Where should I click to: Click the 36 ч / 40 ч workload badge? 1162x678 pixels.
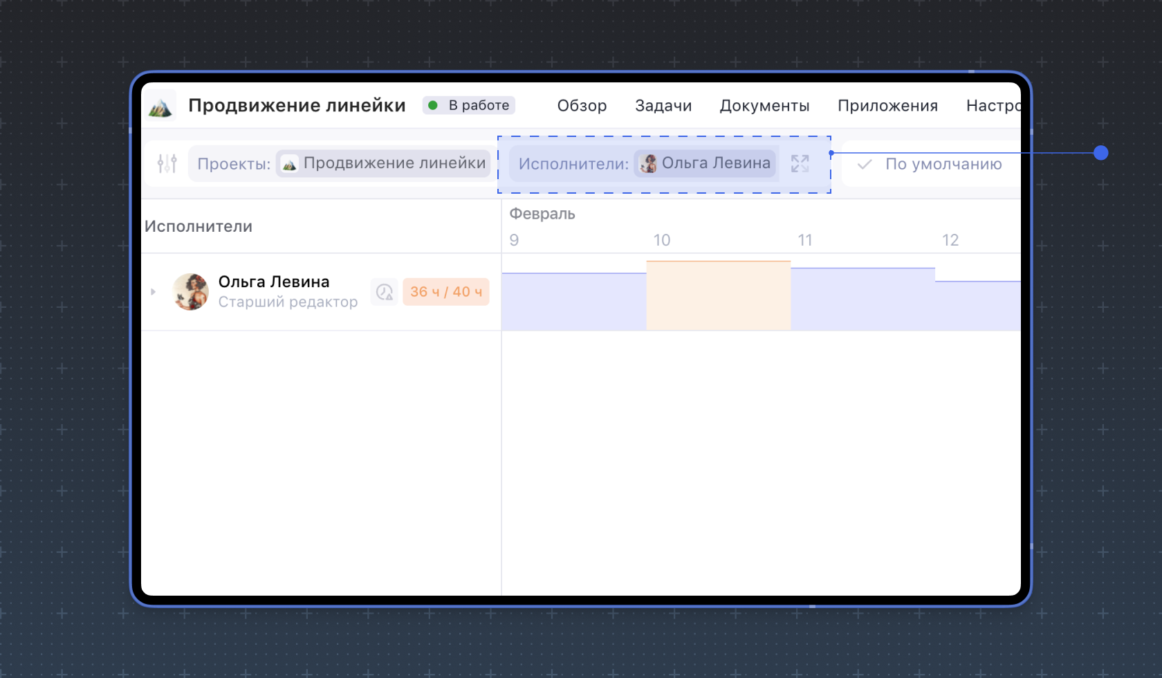445,292
